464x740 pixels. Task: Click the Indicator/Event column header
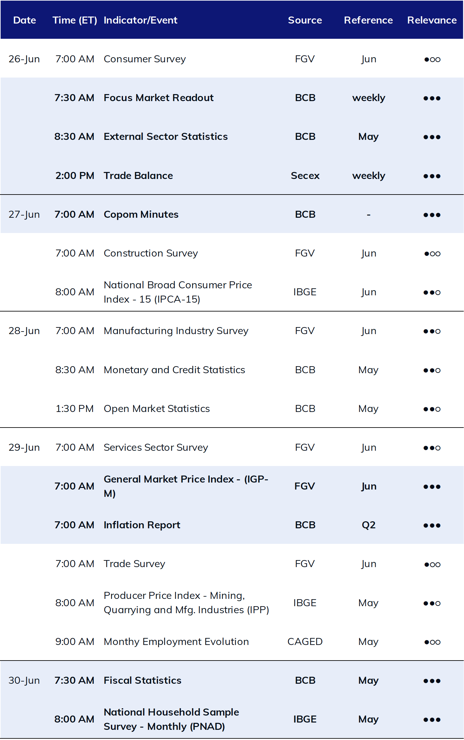point(140,20)
